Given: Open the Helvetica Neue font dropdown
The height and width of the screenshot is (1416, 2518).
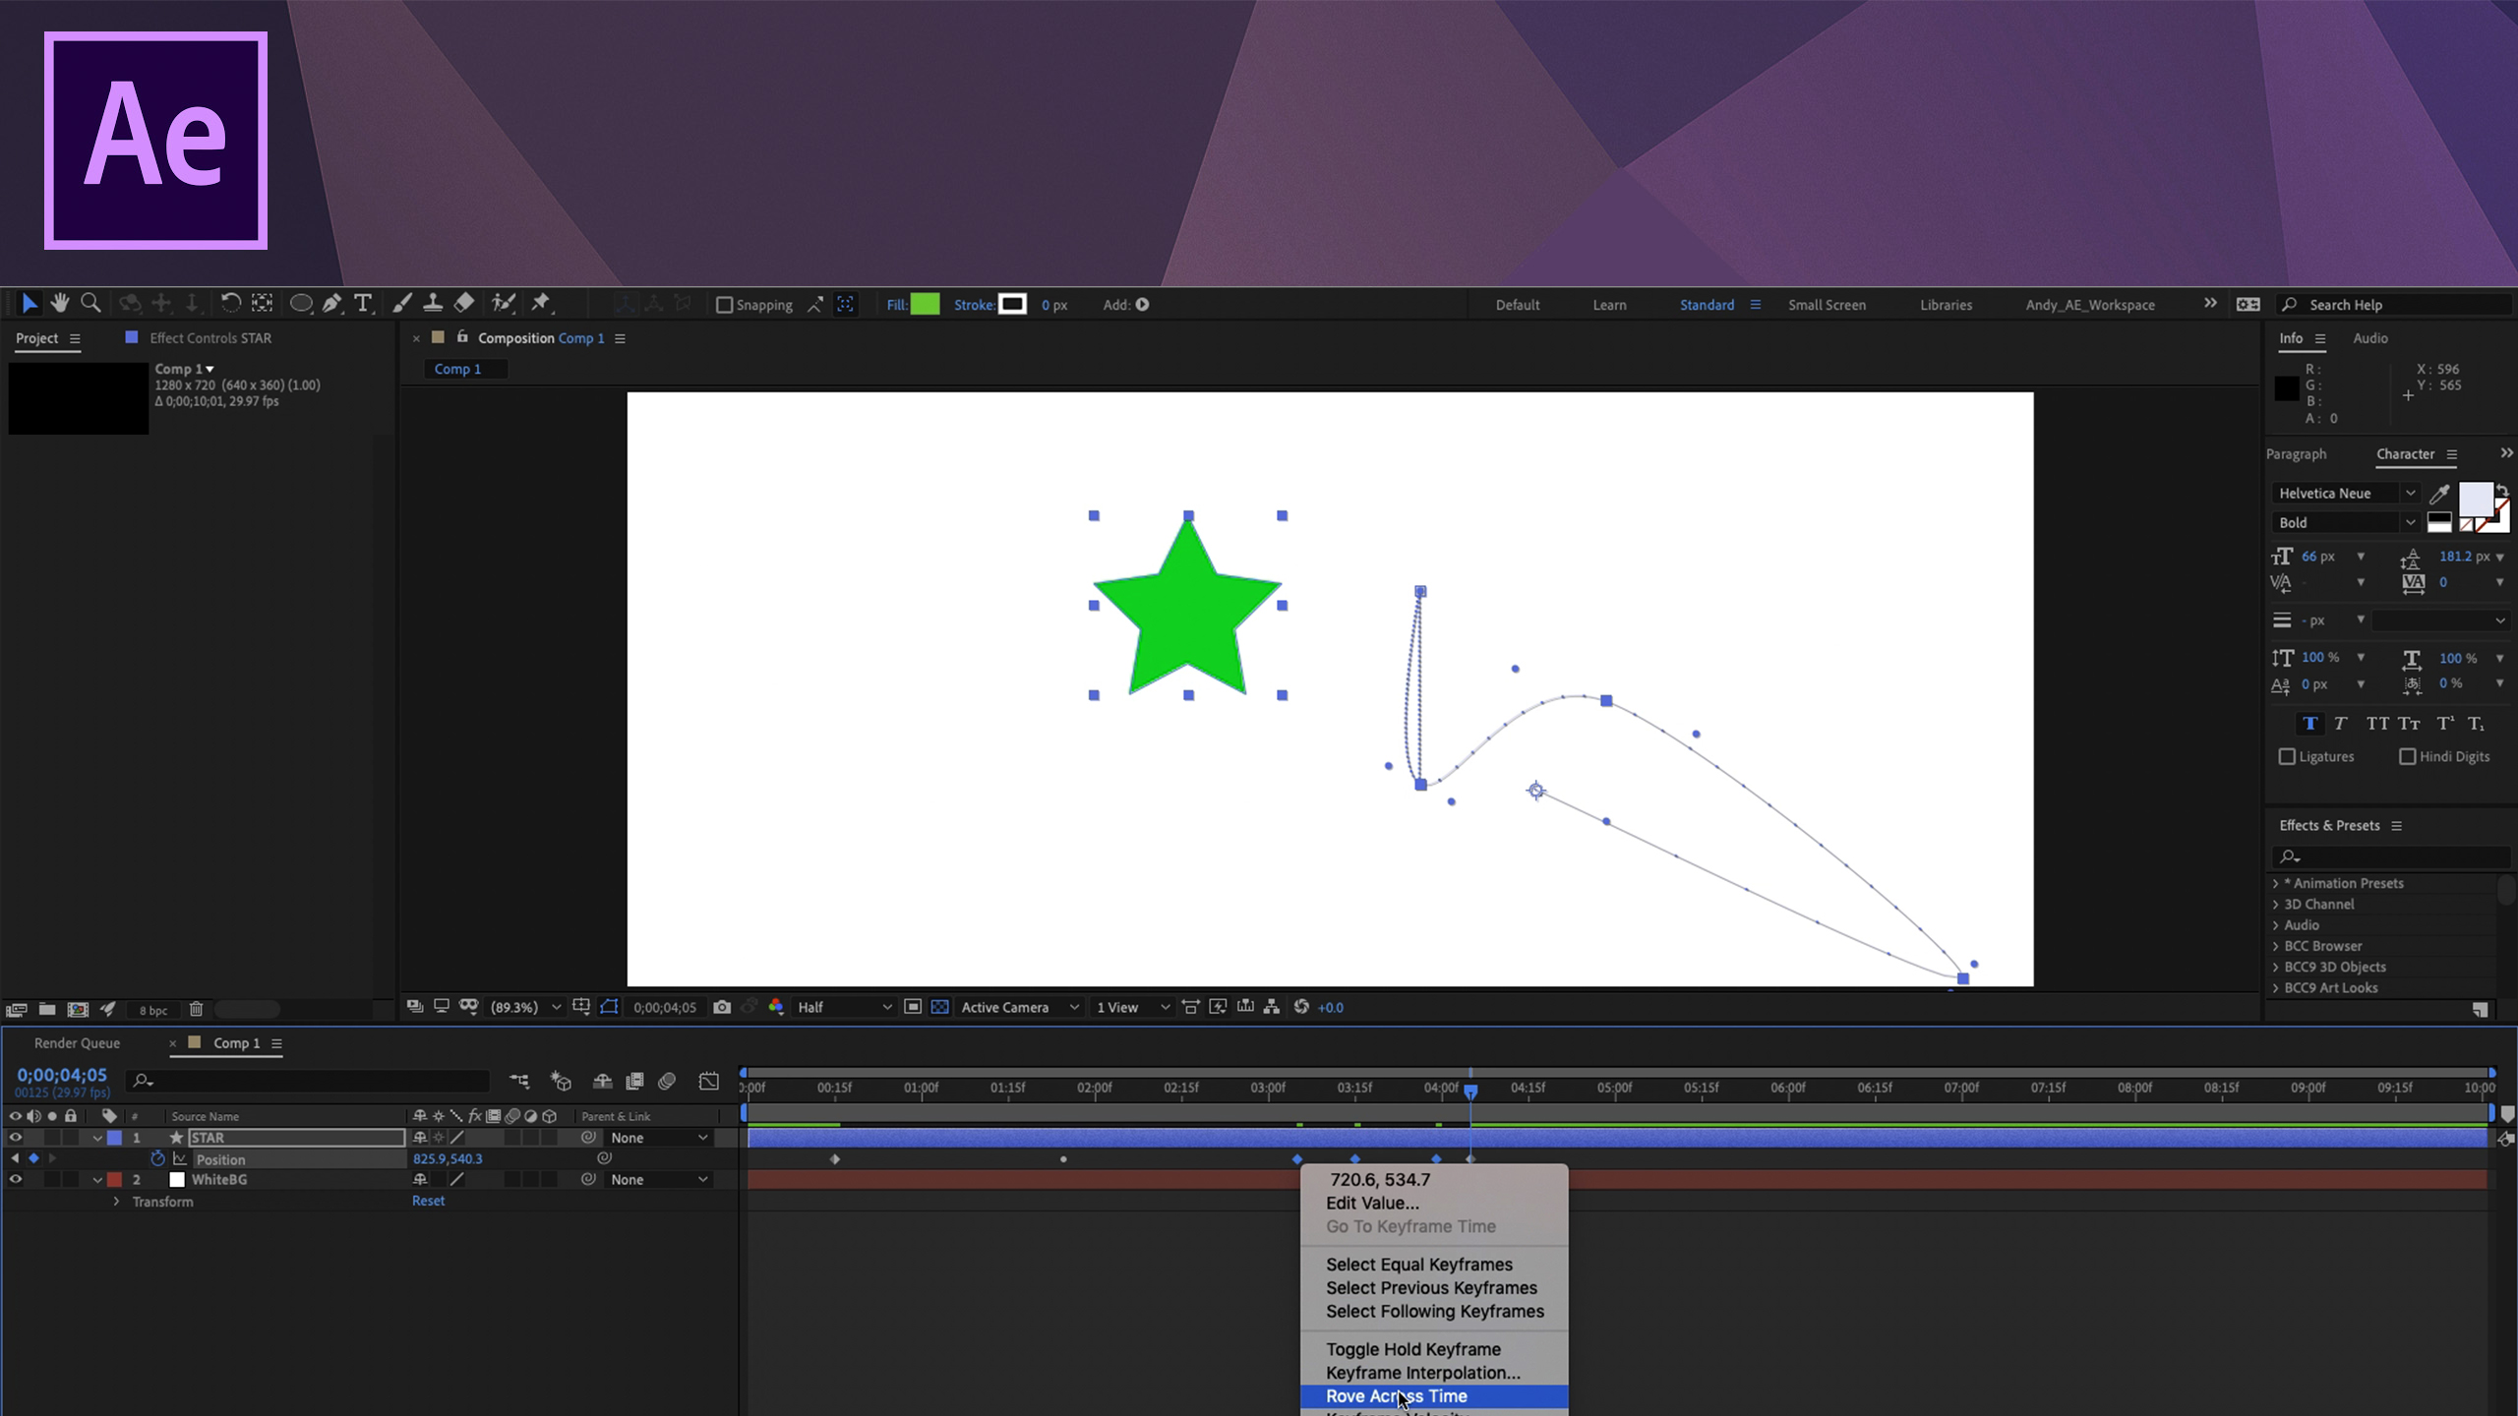Looking at the screenshot, I should click(x=2346, y=493).
